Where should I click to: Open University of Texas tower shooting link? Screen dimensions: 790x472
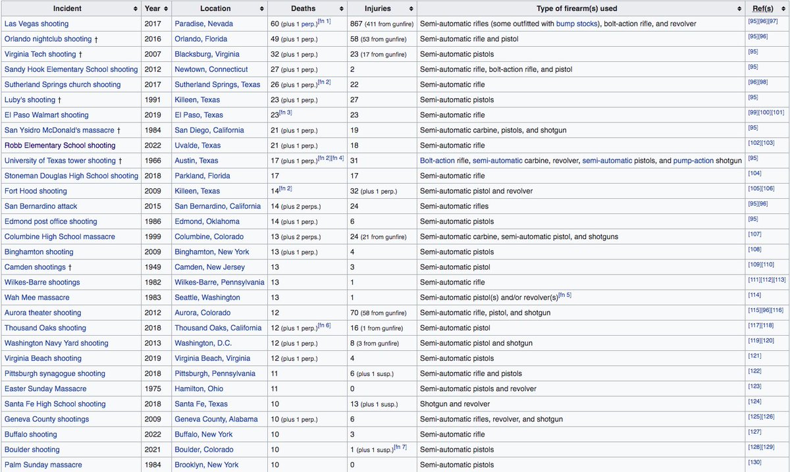(60, 160)
